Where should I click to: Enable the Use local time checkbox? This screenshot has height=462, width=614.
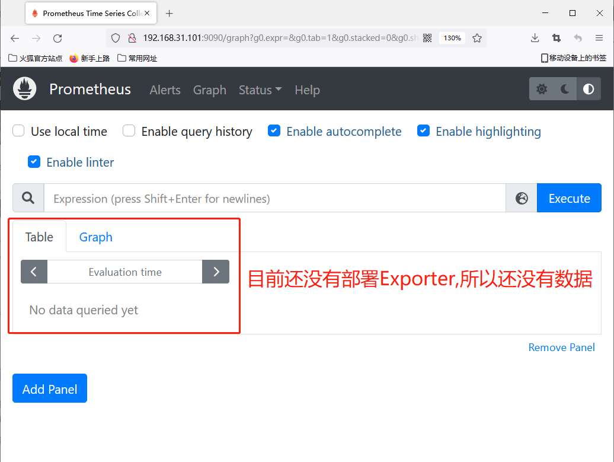[19, 131]
